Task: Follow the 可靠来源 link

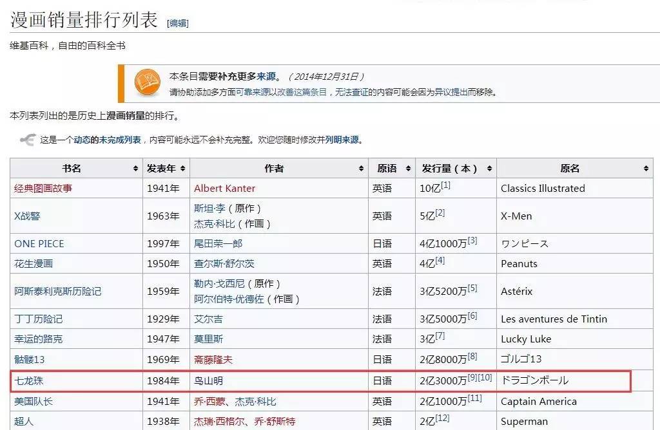Action: [252, 92]
